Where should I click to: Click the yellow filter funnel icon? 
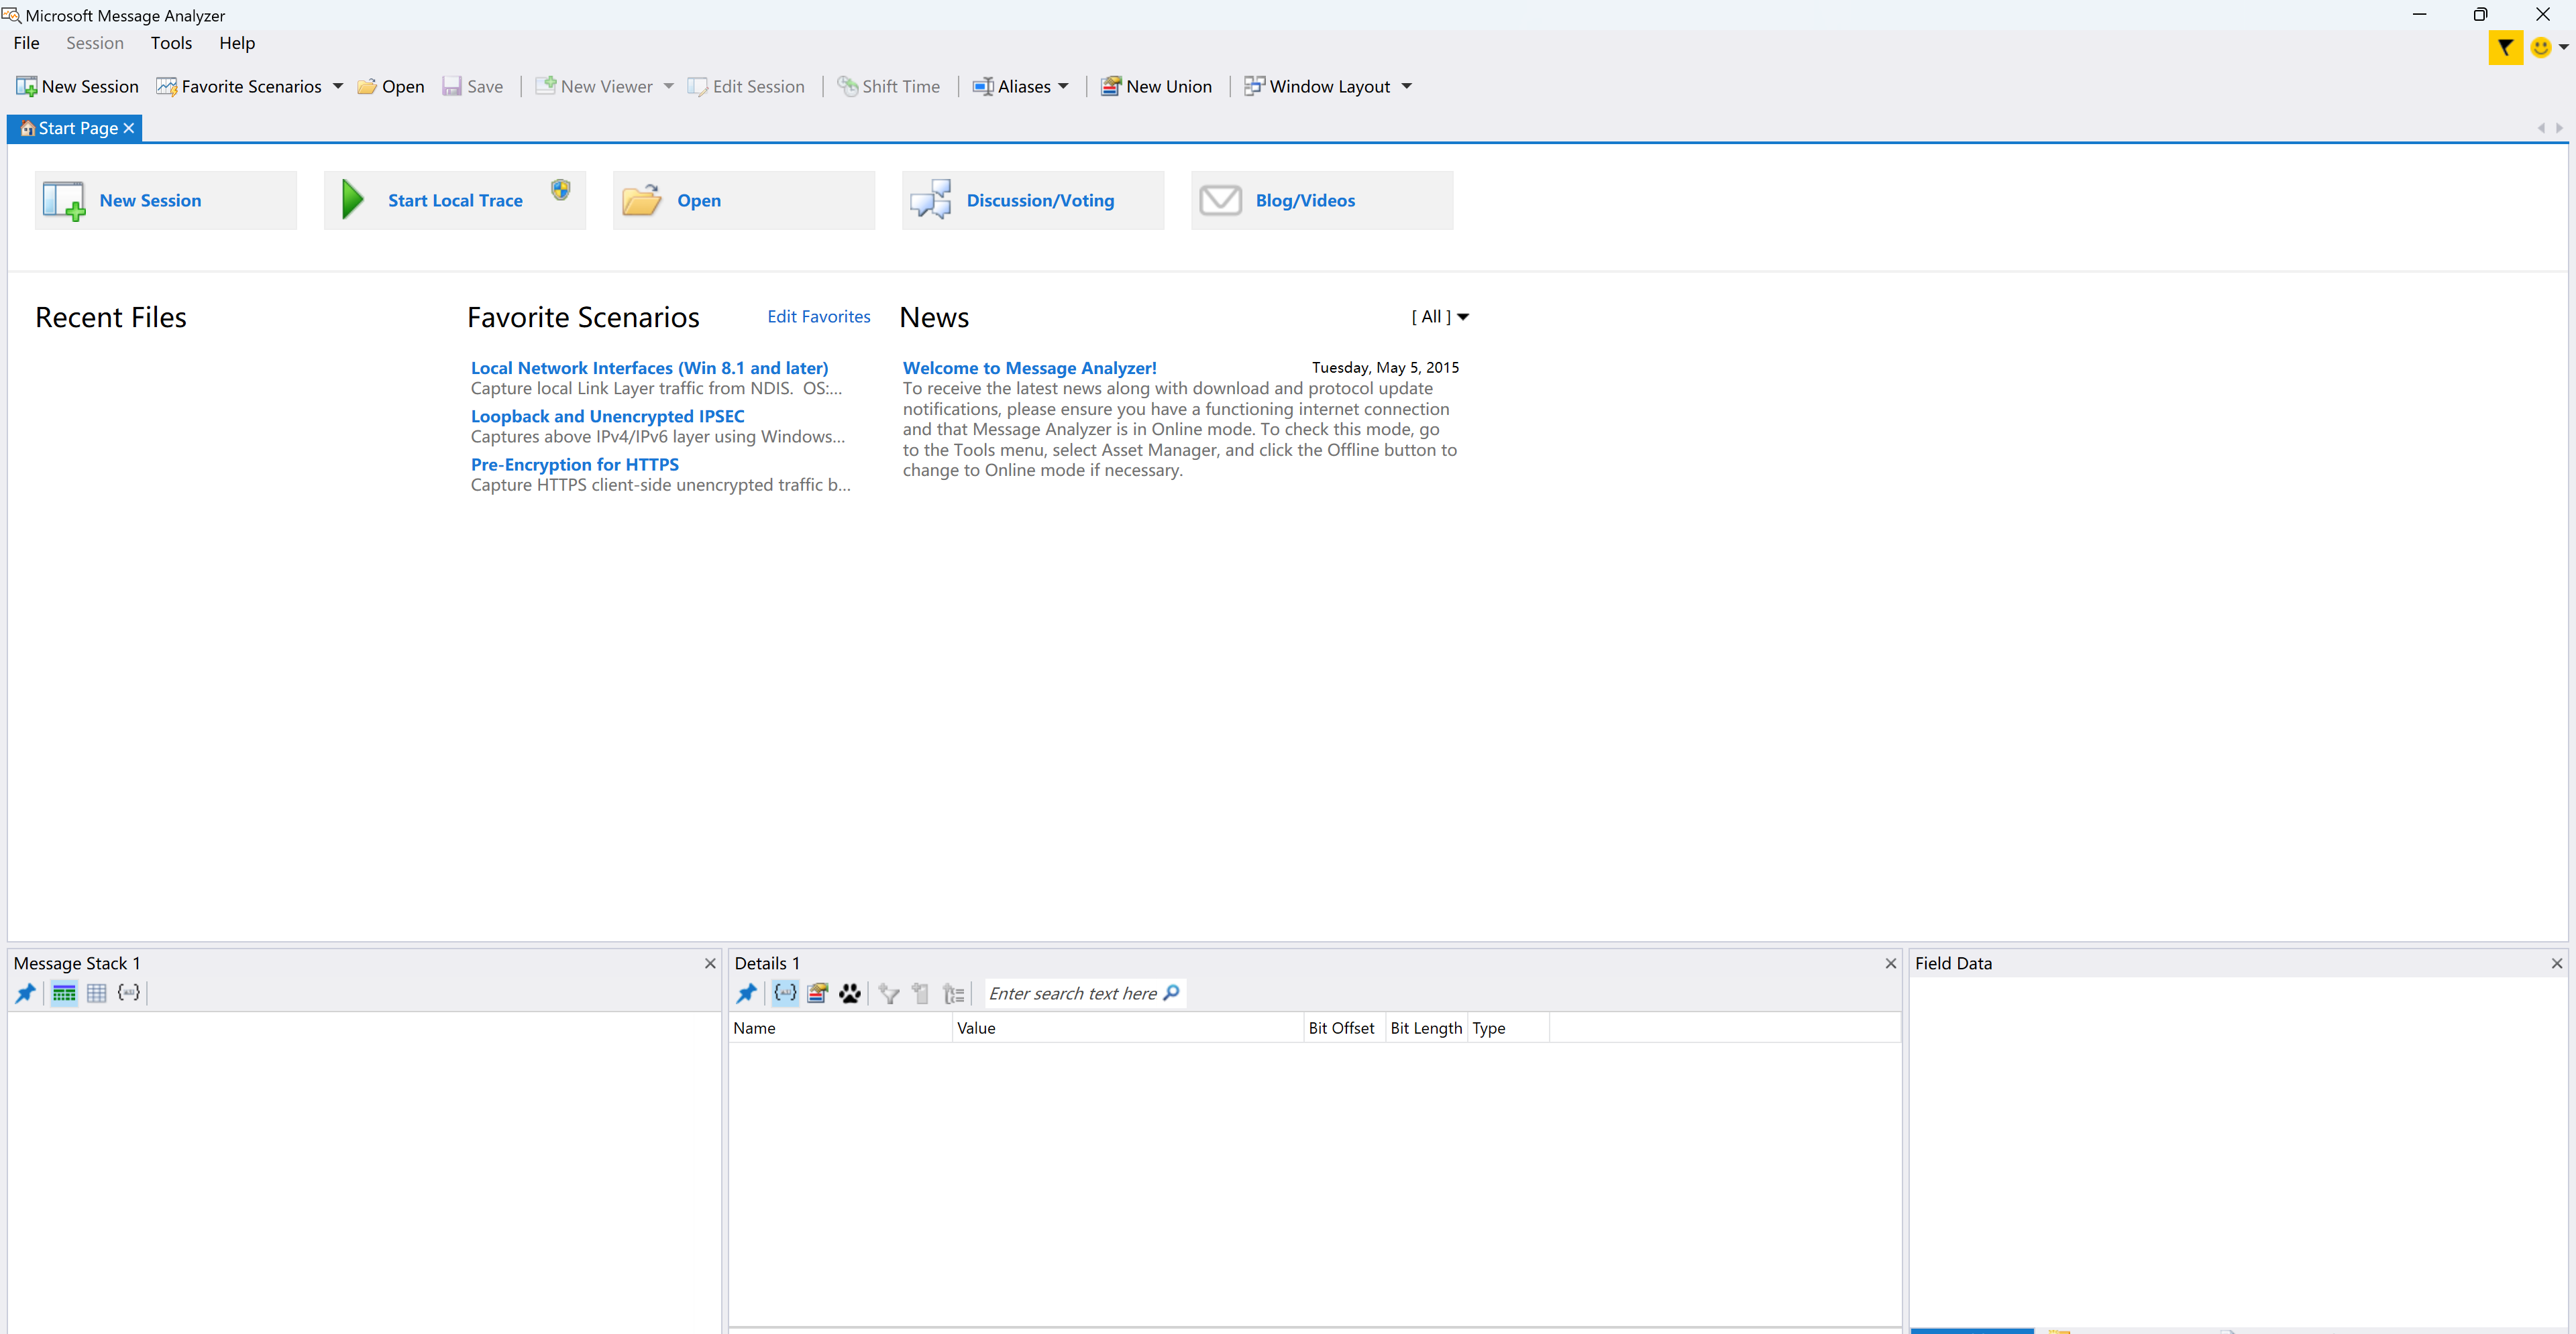coord(2505,47)
